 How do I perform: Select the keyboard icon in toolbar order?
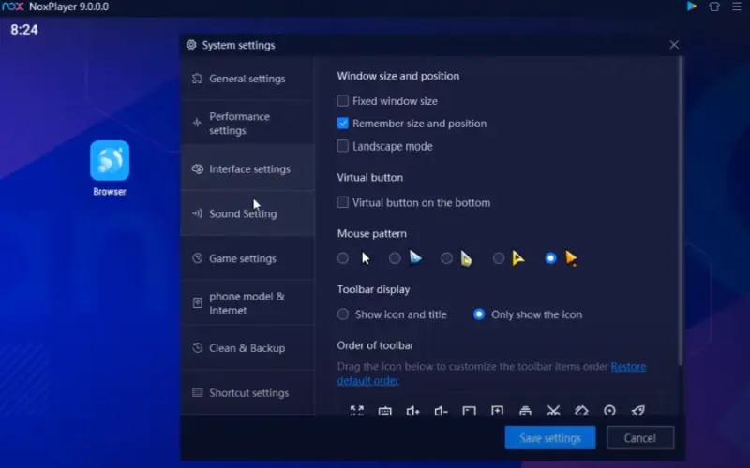click(x=385, y=410)
